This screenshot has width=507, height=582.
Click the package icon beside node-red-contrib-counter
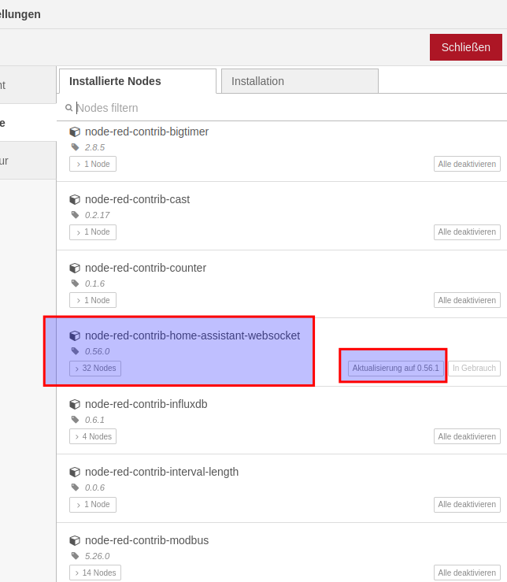(75, 269)
